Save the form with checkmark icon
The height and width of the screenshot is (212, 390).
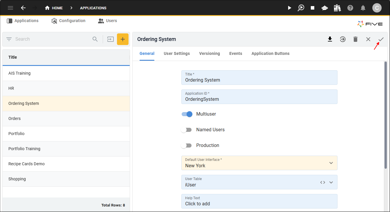coord(381,39)
